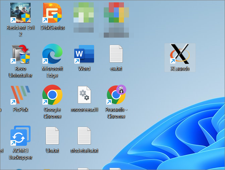This screenshot has height=170, width=225.
Task: Click the "AOMEI Backupper" label text
Action: 20,154
